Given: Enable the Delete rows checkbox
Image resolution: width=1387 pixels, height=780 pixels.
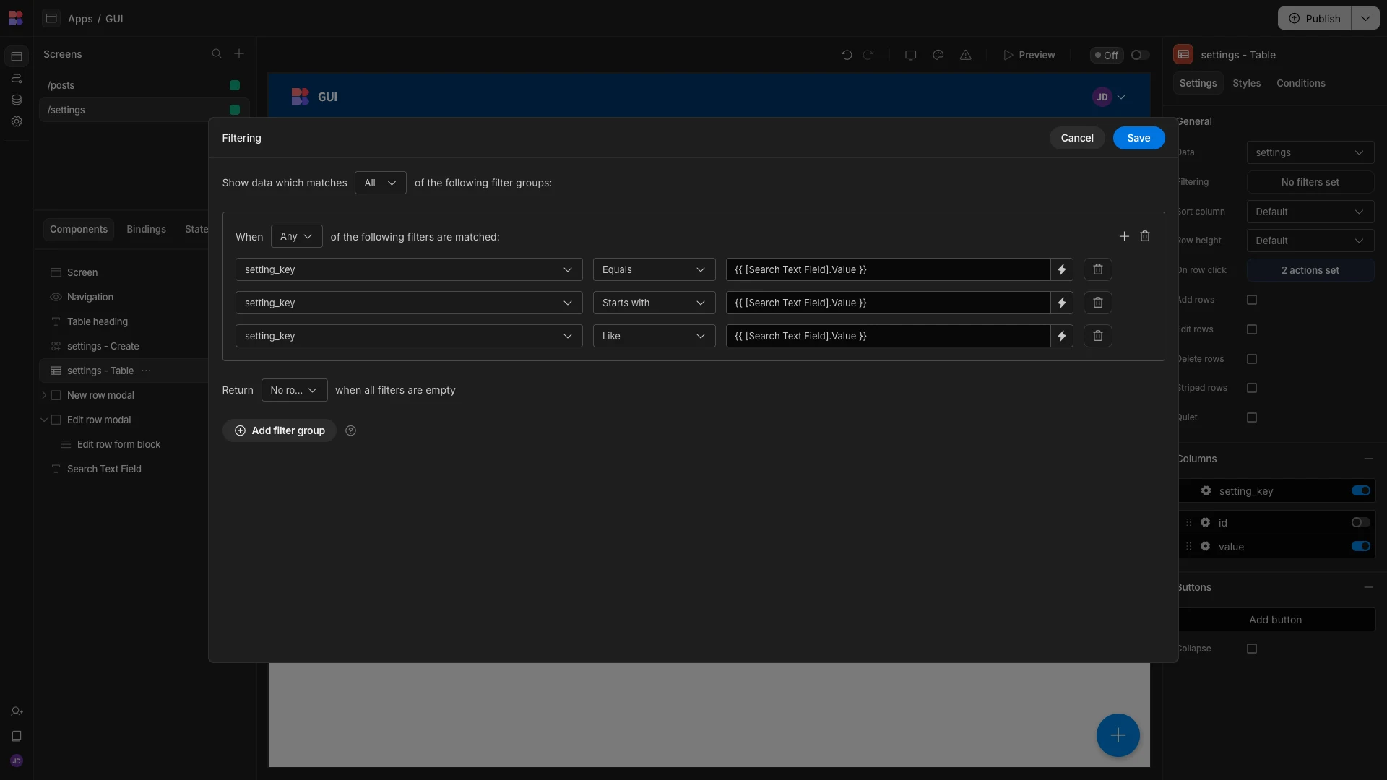Looking at the screenshot, I should point(1252,359).
